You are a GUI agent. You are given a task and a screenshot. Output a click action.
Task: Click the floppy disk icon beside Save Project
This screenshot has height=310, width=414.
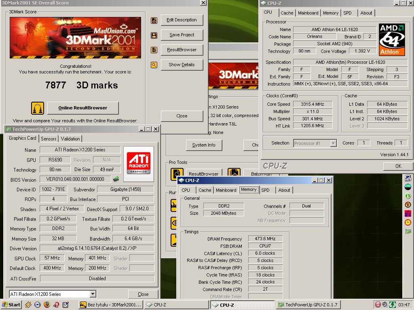(154, 36)
